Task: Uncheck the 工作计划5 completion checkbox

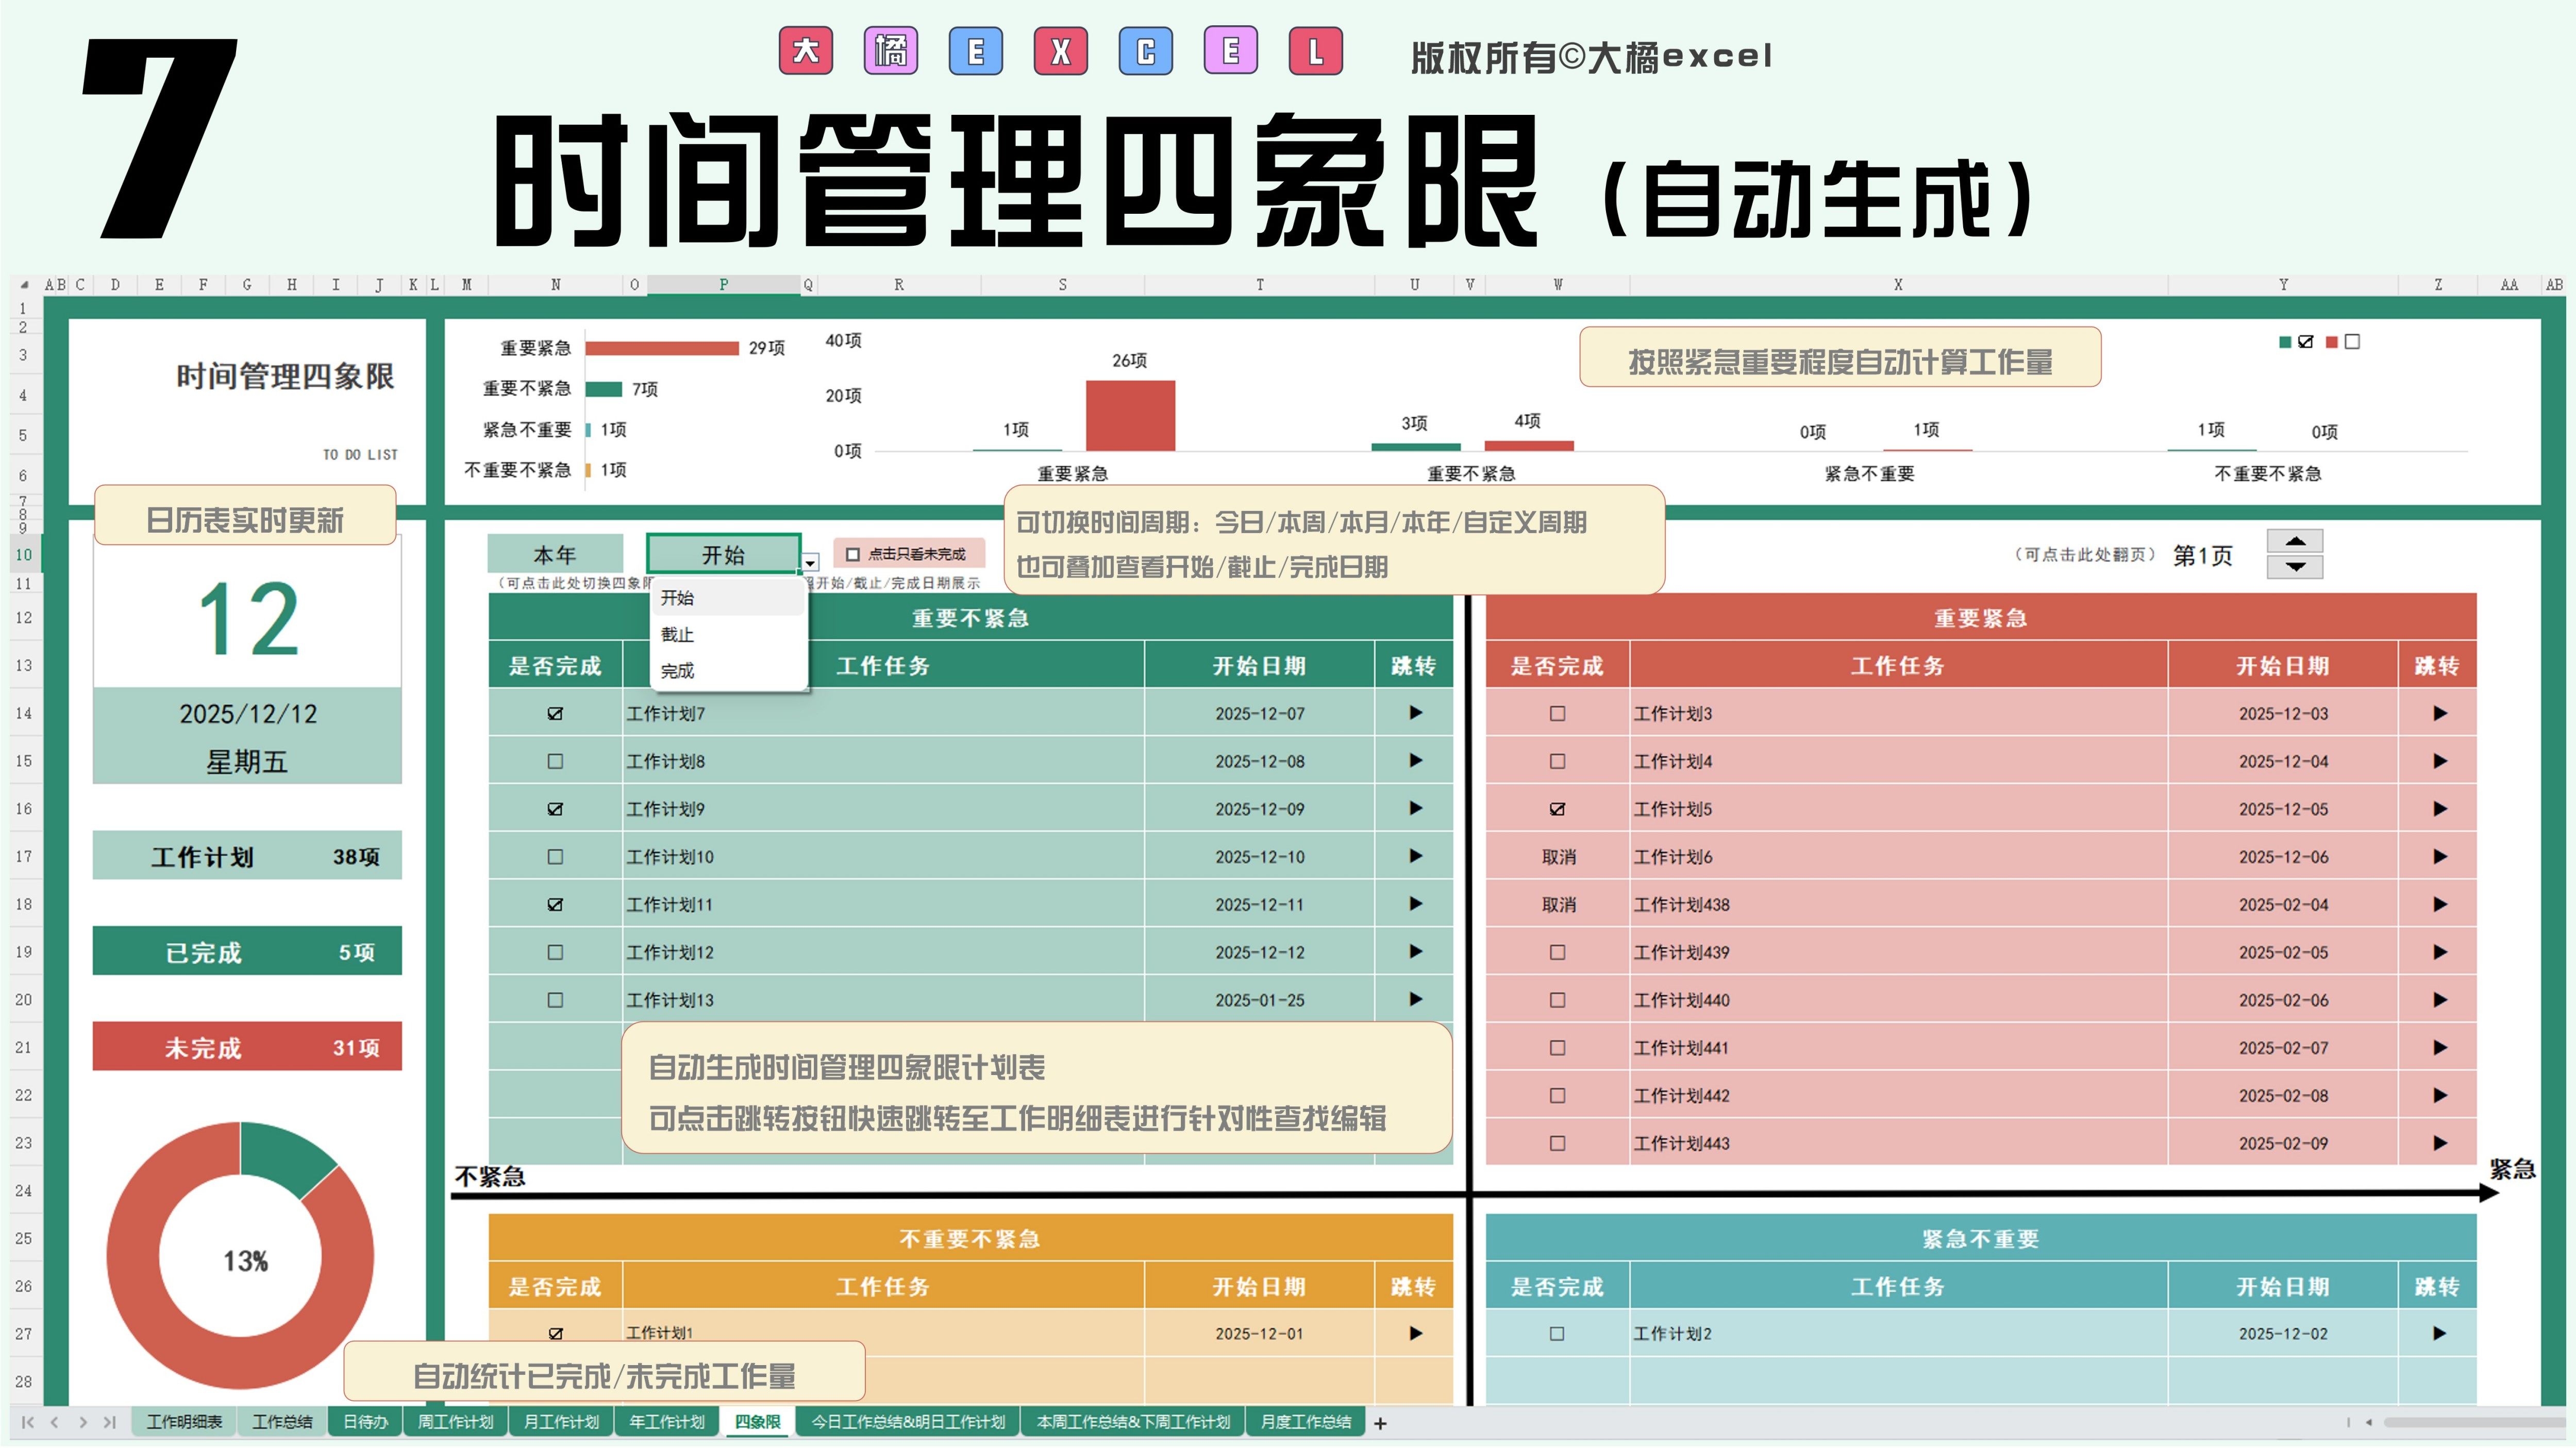Action: point(1557,808)
